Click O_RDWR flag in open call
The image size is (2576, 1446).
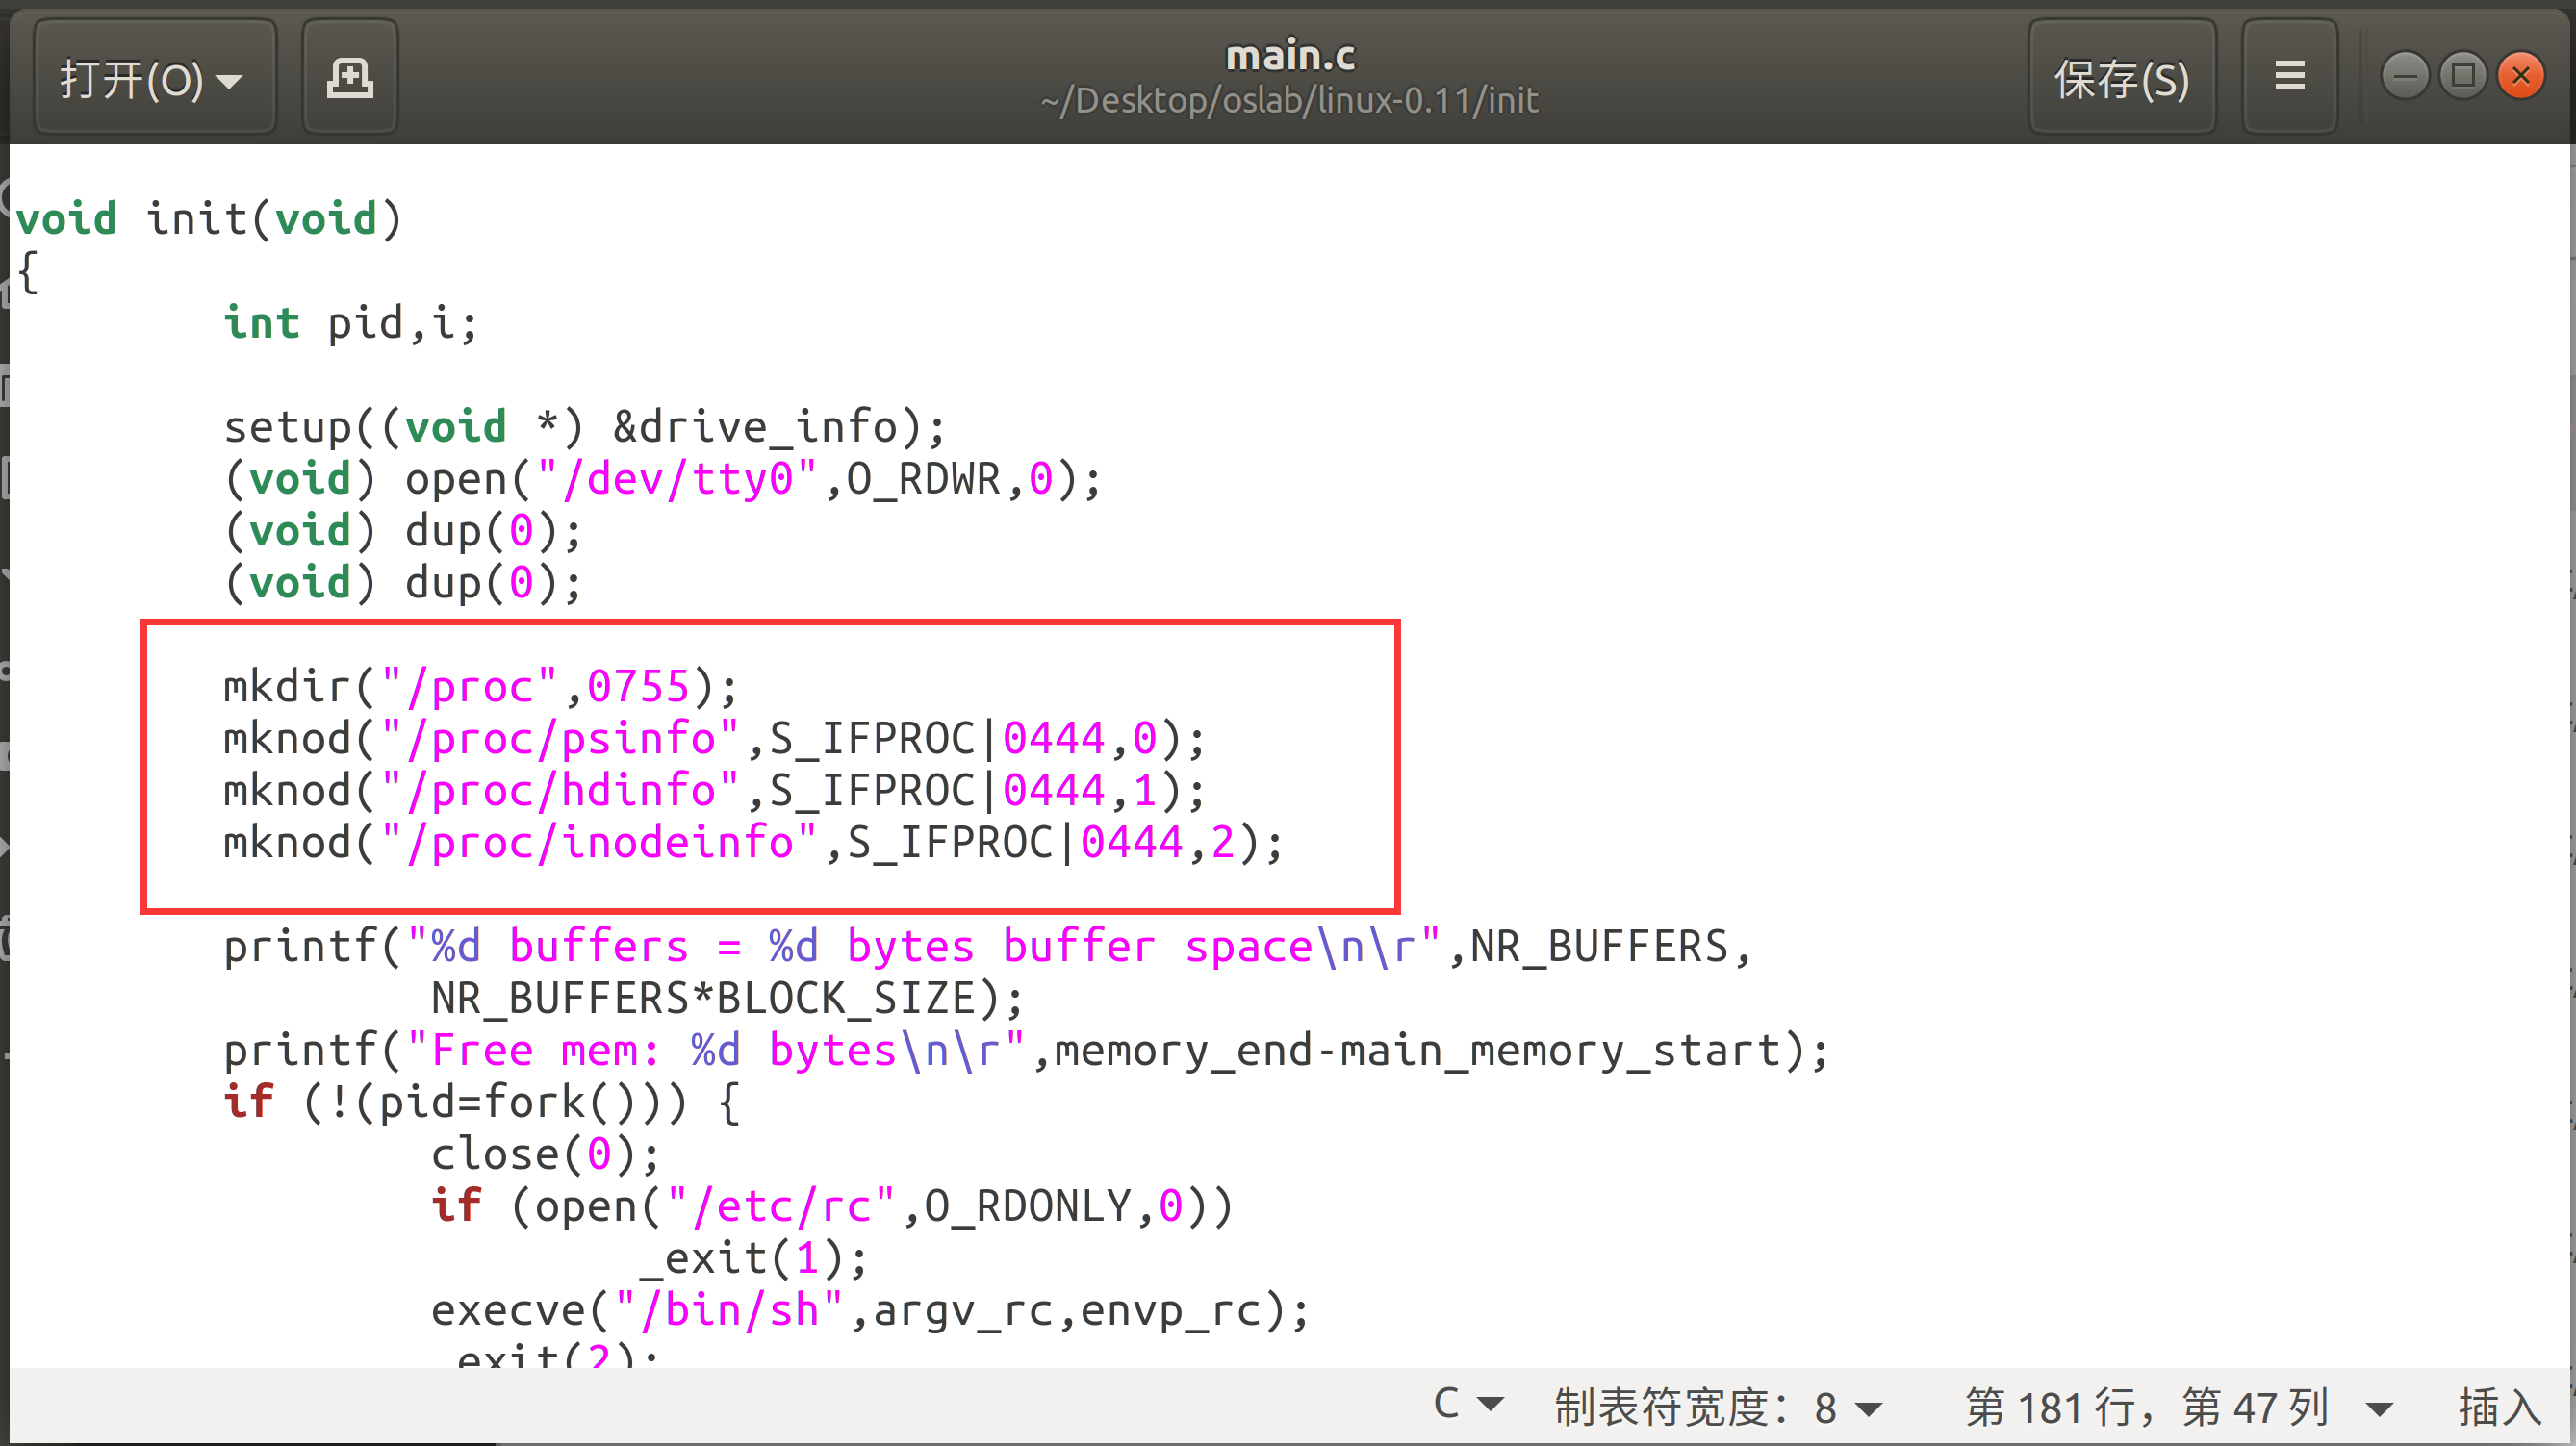point(924,479)
